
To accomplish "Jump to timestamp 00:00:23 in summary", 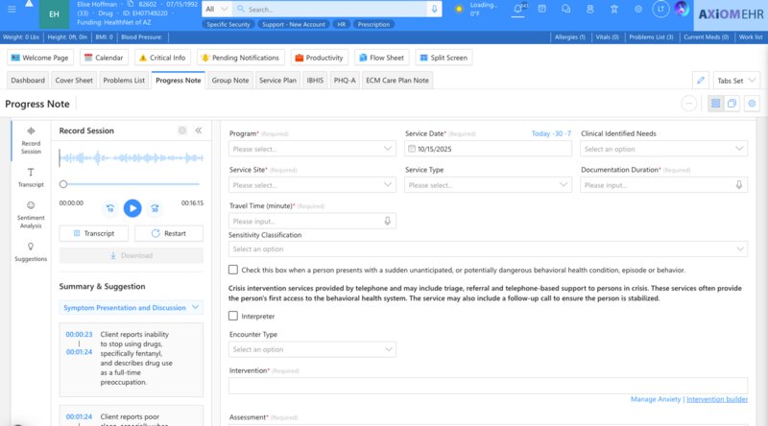I will [x=79, y=335].
